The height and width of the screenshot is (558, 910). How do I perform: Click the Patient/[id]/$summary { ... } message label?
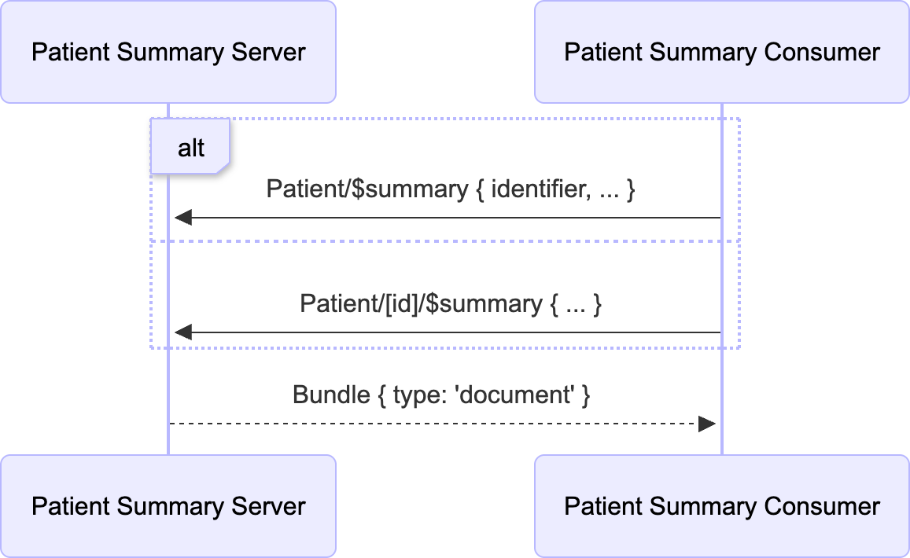(x=450, y=303)
